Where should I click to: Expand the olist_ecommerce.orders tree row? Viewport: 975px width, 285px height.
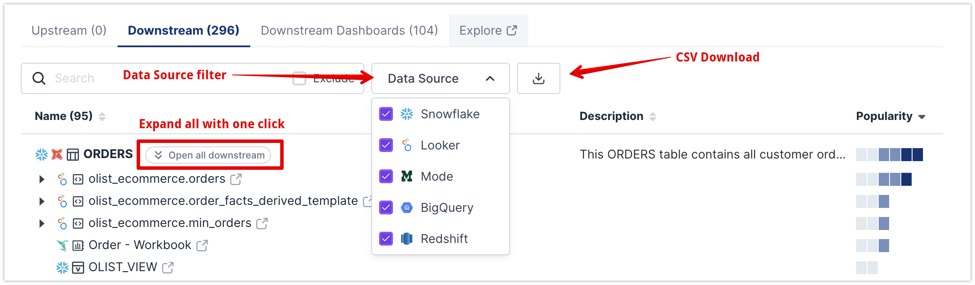pos(42,179)
